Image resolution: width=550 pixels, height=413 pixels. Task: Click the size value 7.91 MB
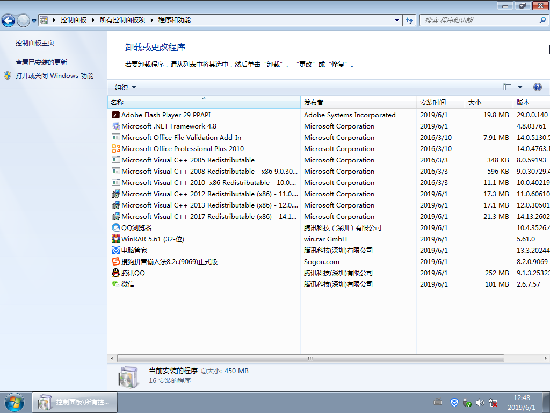tap(496, 137)
